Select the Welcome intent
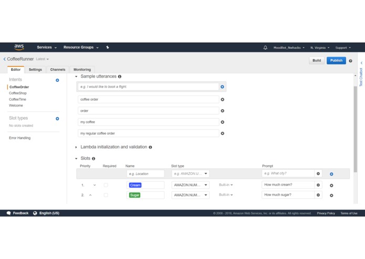Image resolution: width=365 pixels, height=259 pixels. click(16, 105)
